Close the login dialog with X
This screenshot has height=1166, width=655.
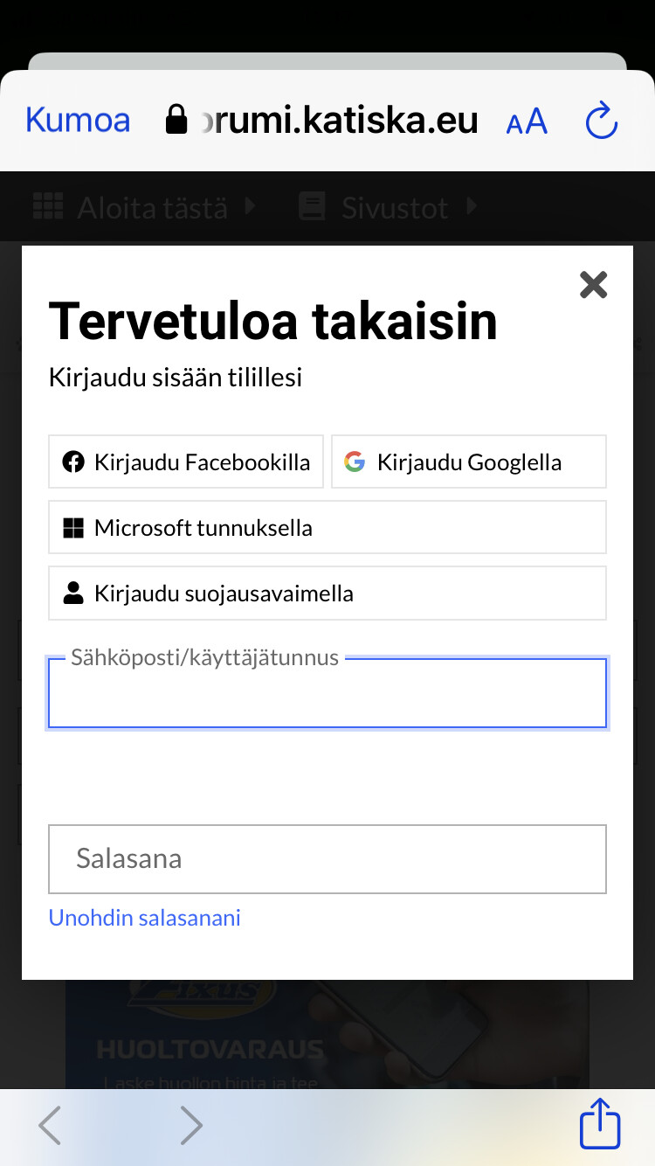(593, 285)
